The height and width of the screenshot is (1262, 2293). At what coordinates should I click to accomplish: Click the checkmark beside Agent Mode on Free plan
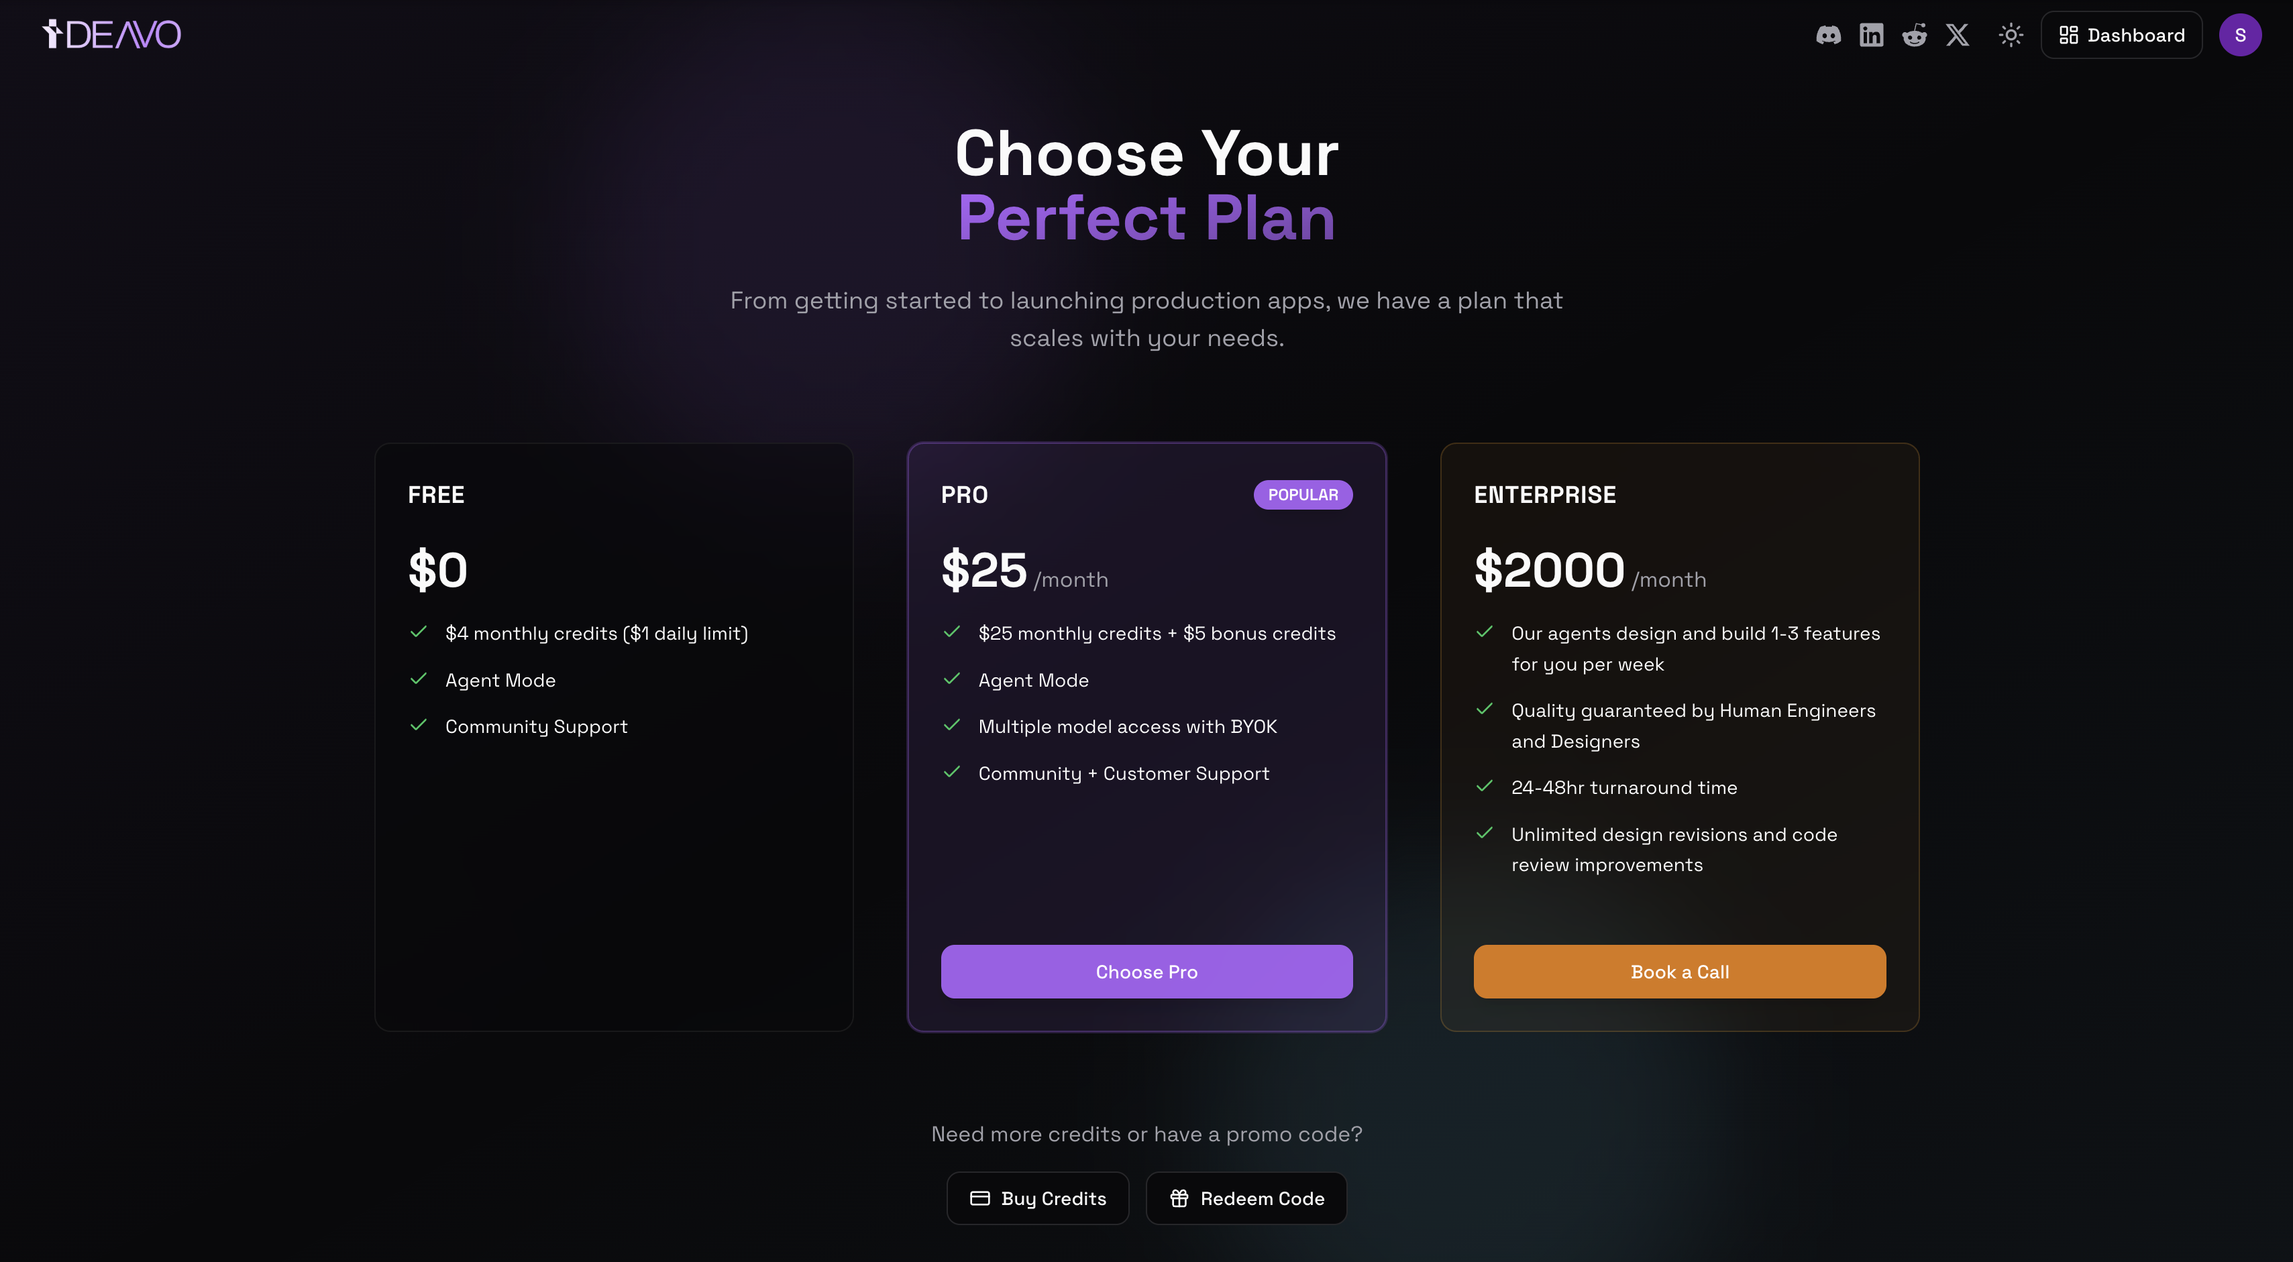(419, 678)
